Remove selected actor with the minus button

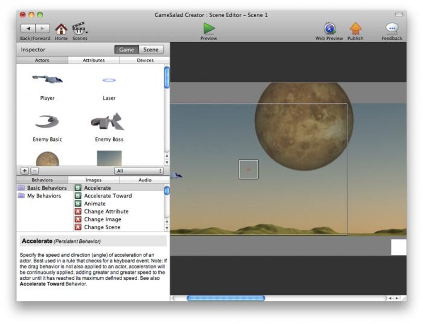pos(34,171)
